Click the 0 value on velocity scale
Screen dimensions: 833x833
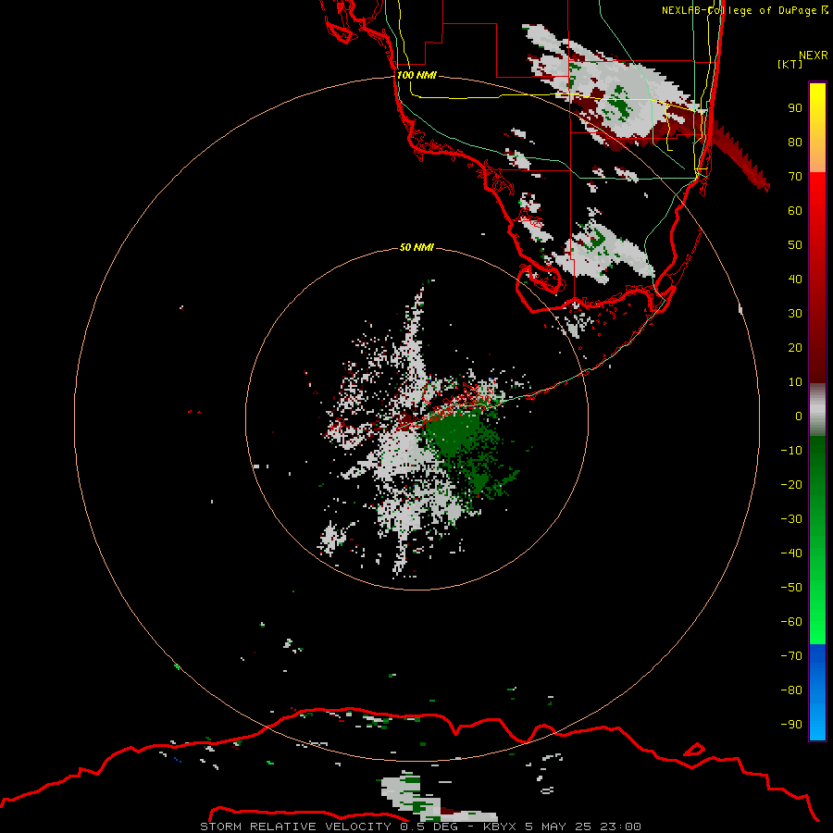click(799, 416)
